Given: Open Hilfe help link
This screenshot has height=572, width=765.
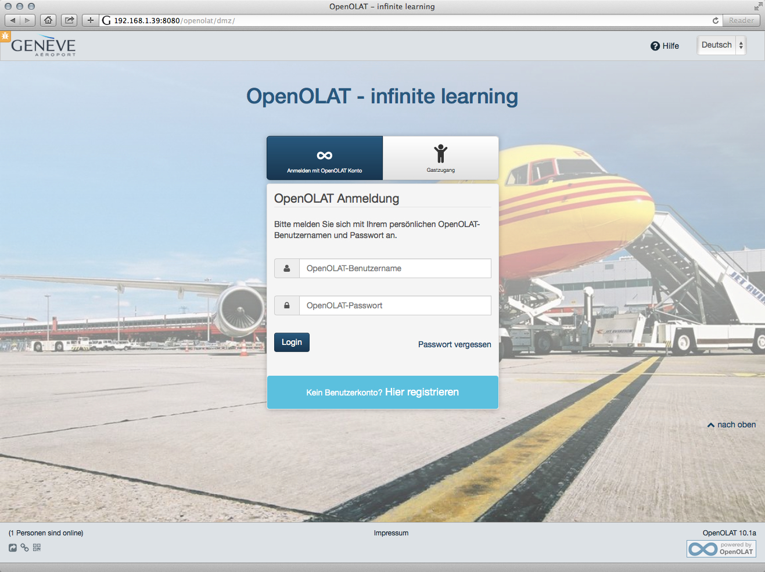Looking at the screenshot, I should (x=665, y=46).
